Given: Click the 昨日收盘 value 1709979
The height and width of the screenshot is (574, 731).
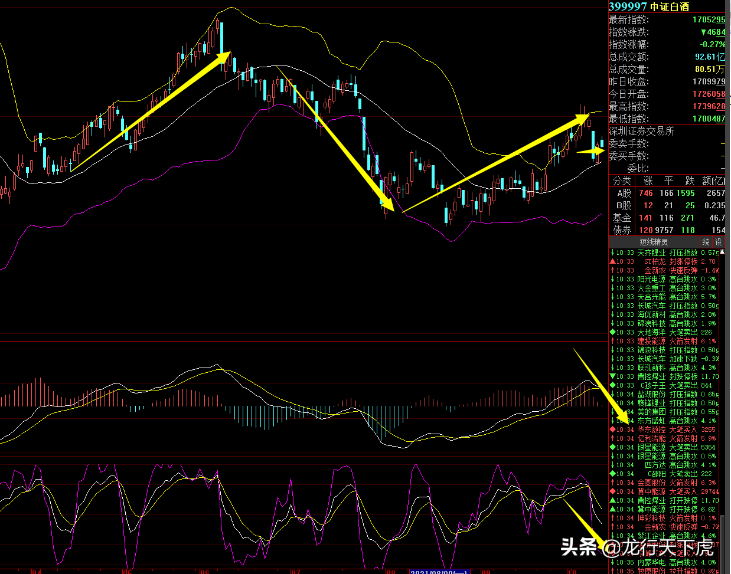Looking at the screenshot, I should 709,81.
